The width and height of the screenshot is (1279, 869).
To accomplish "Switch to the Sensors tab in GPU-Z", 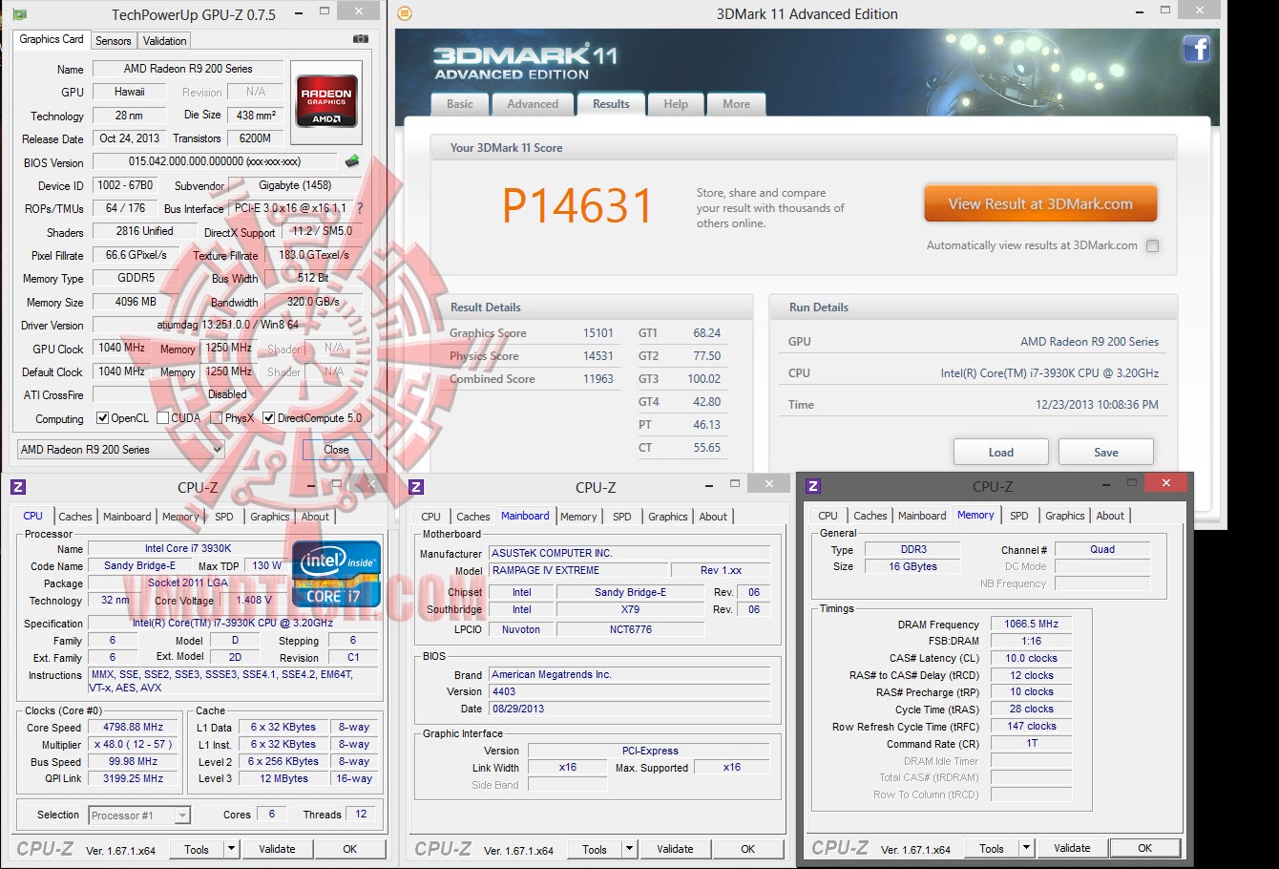I will click(113, 40).
